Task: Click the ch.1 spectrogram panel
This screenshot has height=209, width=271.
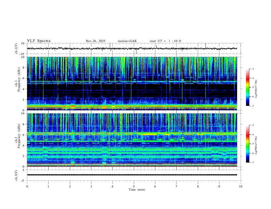Action: pyautogui.click(x=132, y=83)
